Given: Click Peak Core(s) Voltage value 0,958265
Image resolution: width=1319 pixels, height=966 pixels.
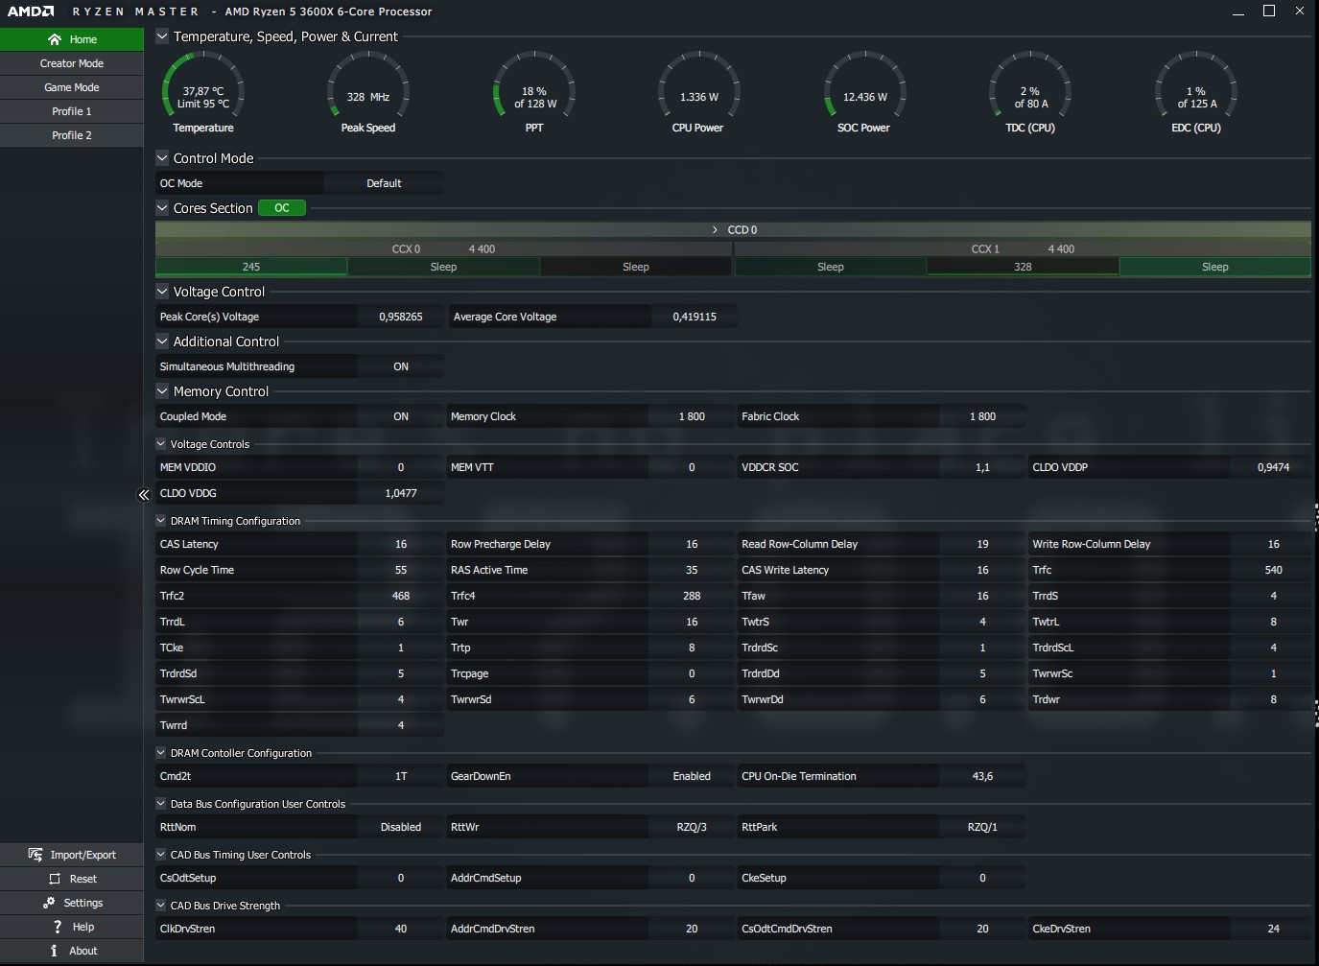Looking at the screenshot, I should 401,317.
